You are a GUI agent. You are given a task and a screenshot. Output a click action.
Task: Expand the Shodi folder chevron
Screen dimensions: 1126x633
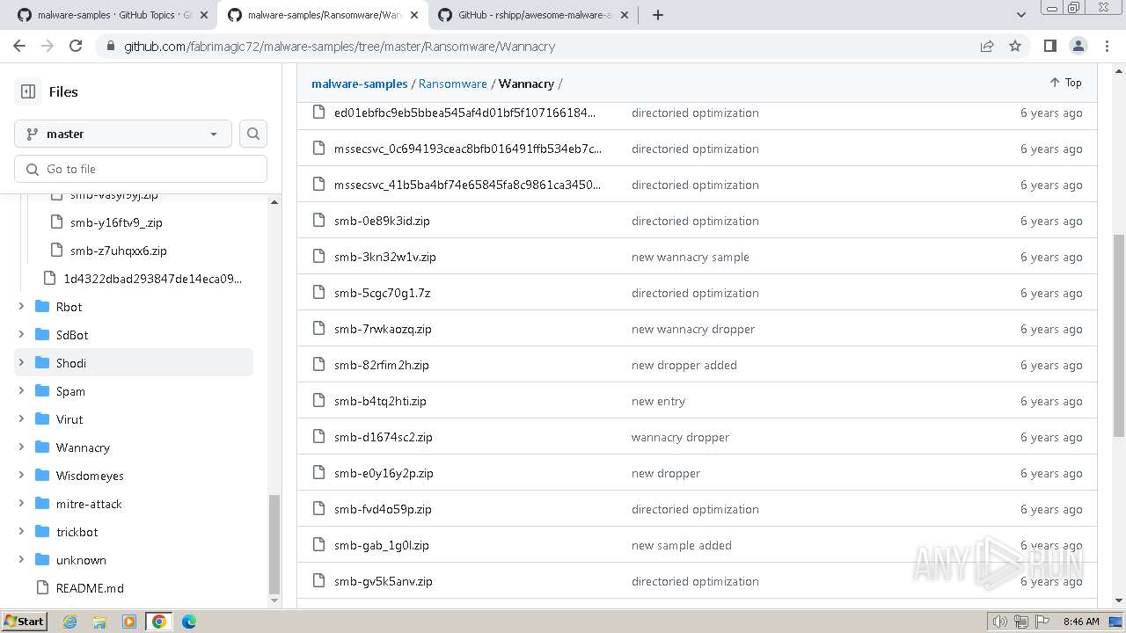point(21,363)
